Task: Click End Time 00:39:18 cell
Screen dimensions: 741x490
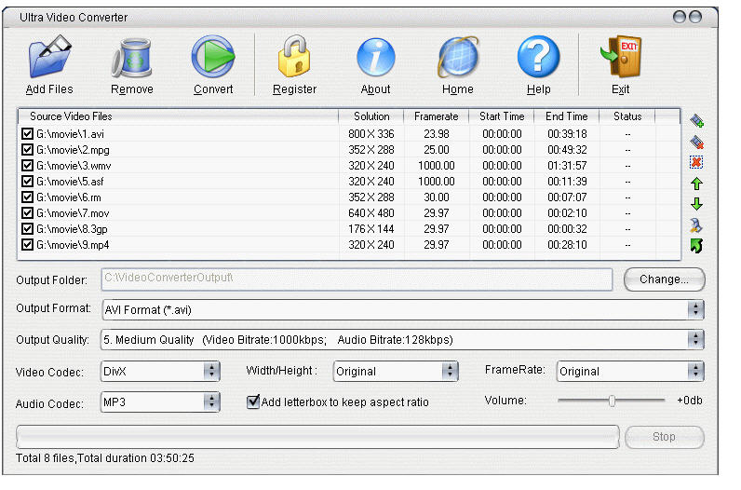Action: [567, 134]
